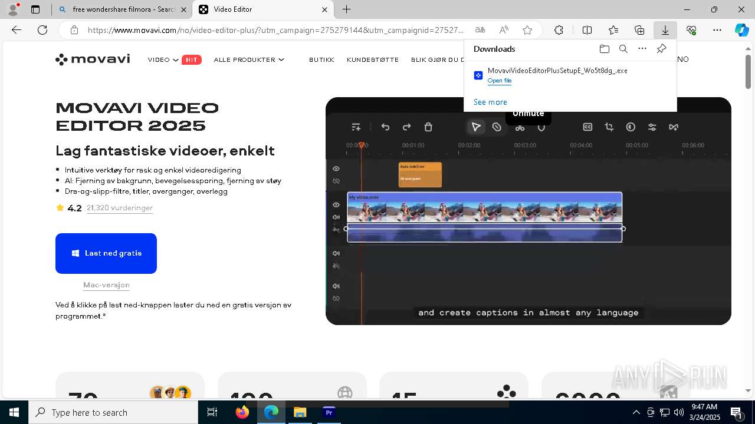Image resolution: width=755 pixels, height=424 pixels.
Task: Expand ALLE PRODUKTER dropdown menu
Action: 249,59
